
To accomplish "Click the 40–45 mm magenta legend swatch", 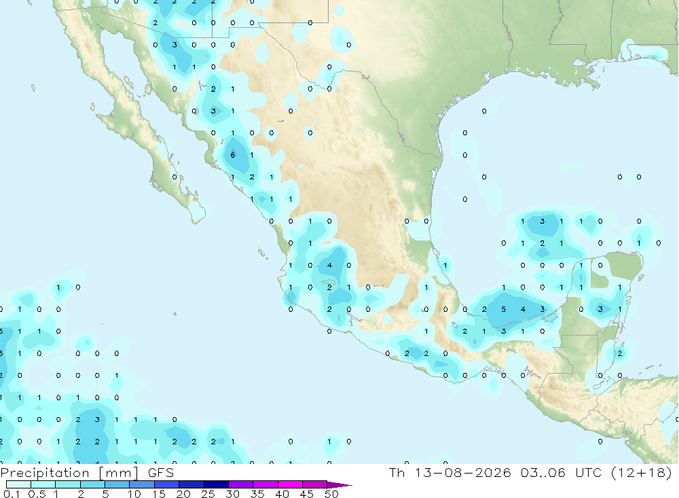I will 290,484.
